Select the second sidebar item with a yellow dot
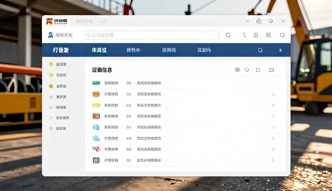Image resolution: width=332 pixels, height=191 pixels. tap(58, 75)
